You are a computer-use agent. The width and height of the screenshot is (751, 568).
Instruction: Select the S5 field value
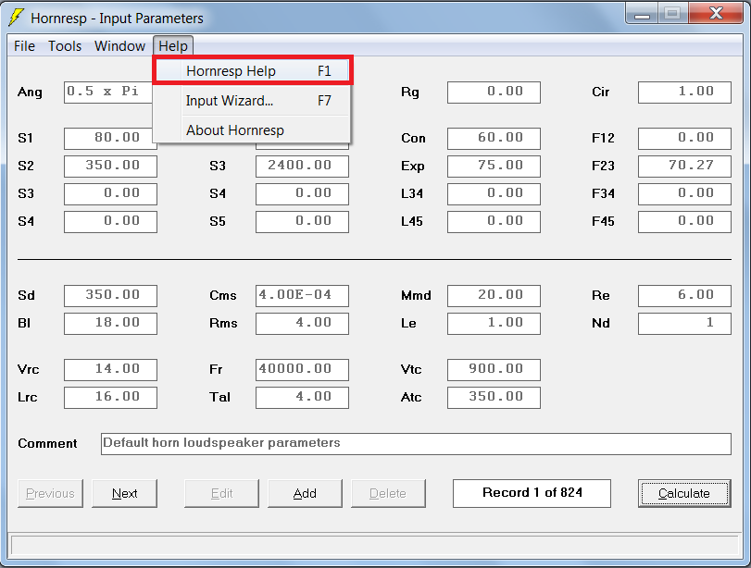[302, 221]
